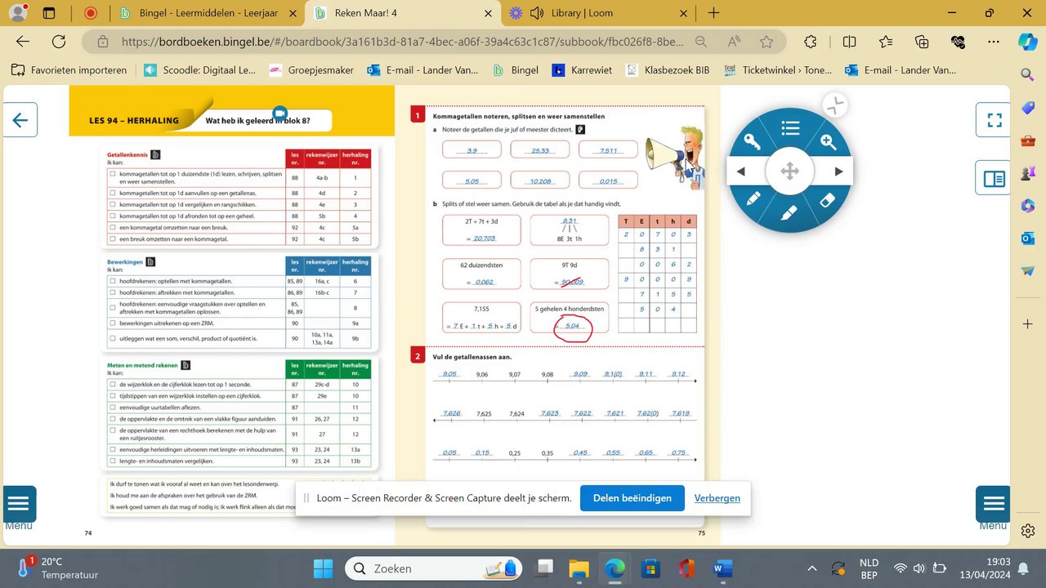Pick the eraser tool in radial menu
Screen dimensions: 1046x588
tap(828, 199)
